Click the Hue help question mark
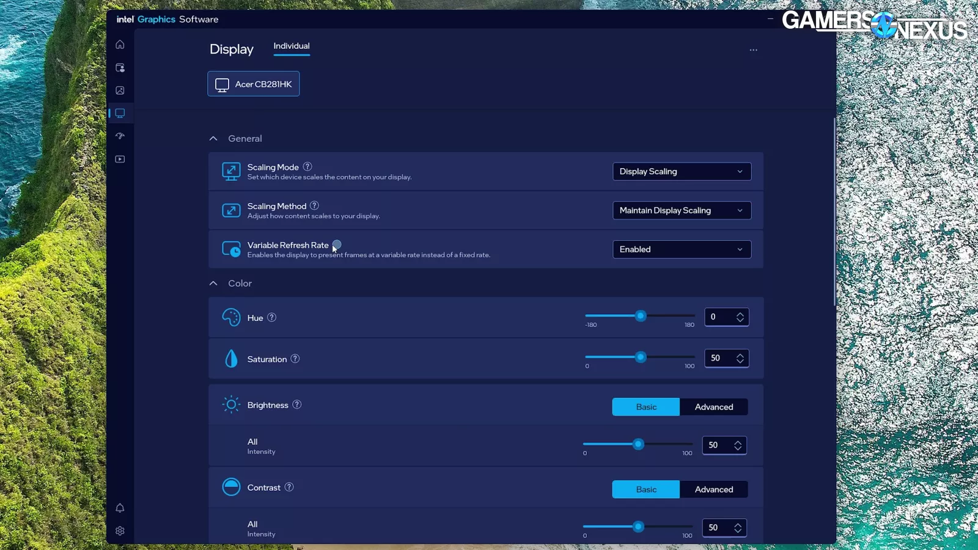 click(x=272, y=318)
